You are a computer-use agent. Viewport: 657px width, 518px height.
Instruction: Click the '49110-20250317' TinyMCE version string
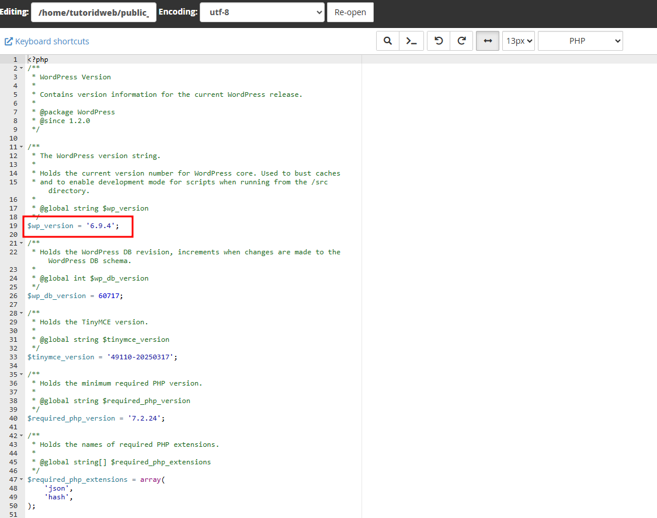(x=140, y=357)
